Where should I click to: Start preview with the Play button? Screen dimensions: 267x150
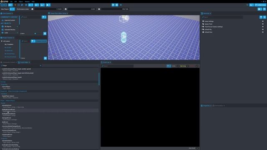tap(113, 5)
